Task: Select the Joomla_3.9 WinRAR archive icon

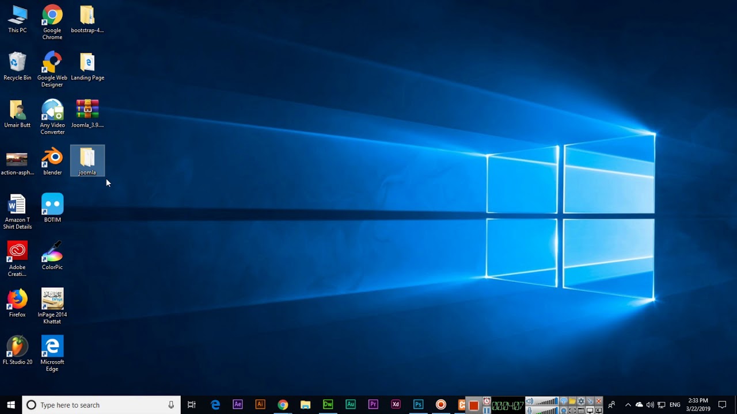Action: point(87,114)
